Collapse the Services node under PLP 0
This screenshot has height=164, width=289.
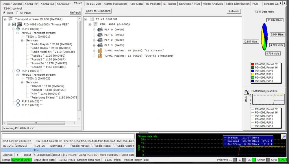23,41
